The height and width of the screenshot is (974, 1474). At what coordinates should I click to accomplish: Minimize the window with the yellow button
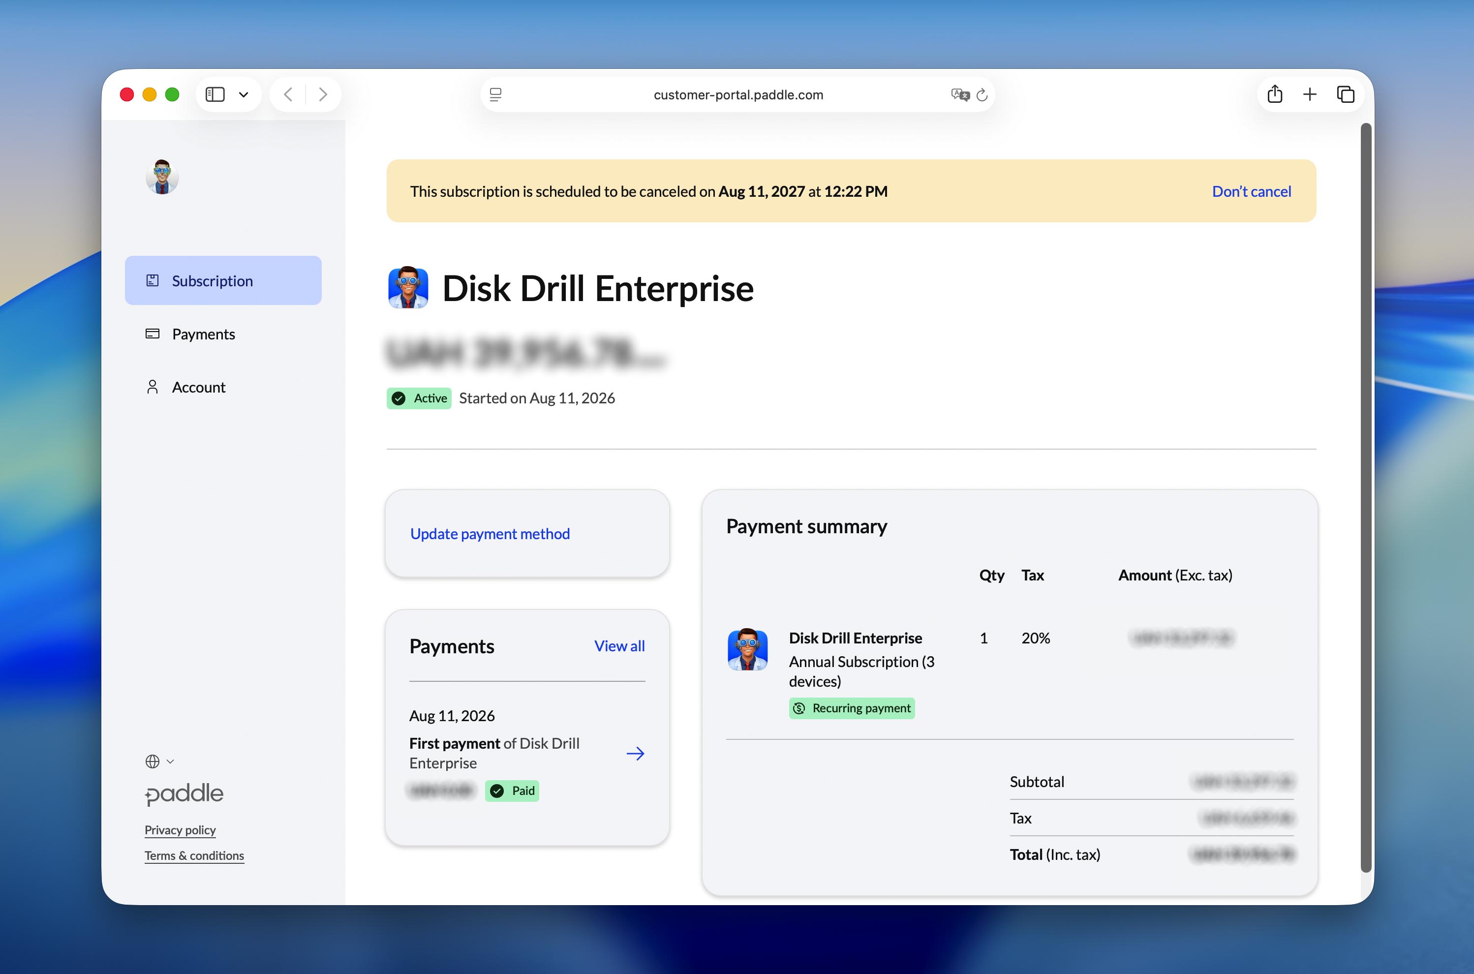click(150, 94)
